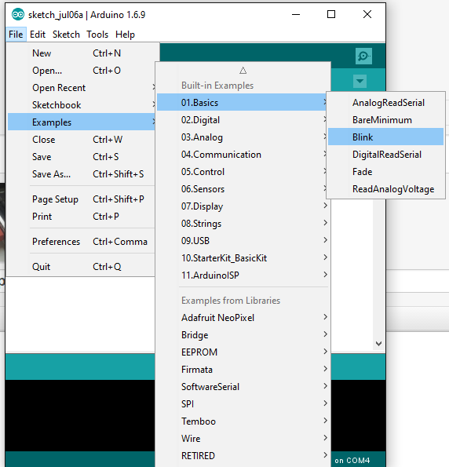The width and height of the screenshot is (449, 467).
Task: Expand RETIRED examples entry
Action: coord(243,456)
